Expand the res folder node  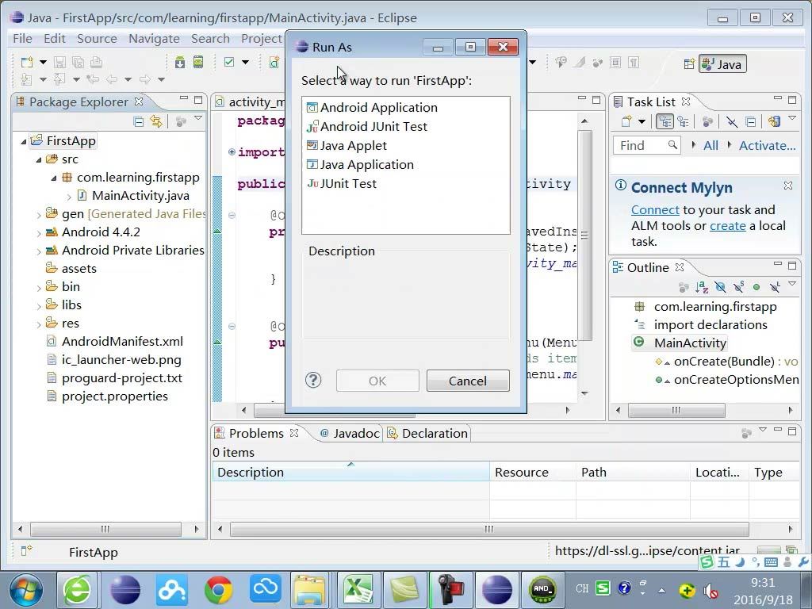click(x=39, y=324)
